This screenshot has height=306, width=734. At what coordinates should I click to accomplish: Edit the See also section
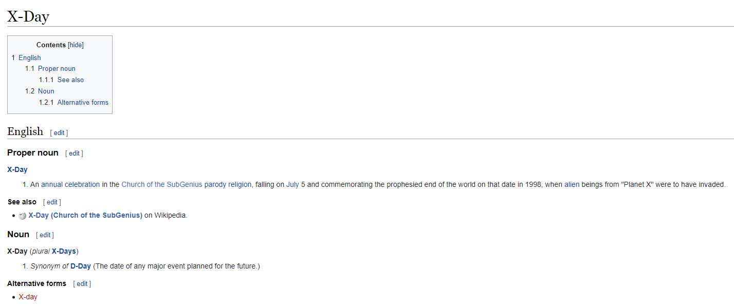pyautogui.click(x=52, y=202)
